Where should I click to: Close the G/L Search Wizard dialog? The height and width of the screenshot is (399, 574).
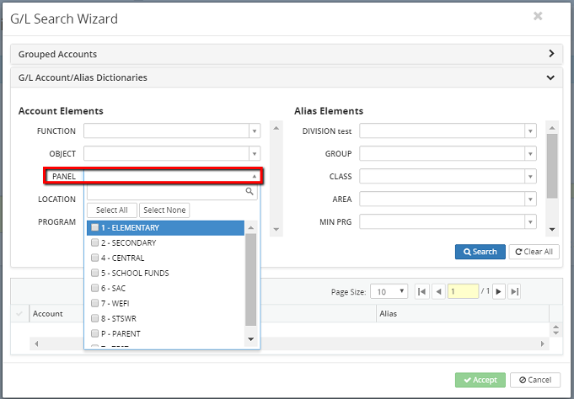click(x=538, y=16)
